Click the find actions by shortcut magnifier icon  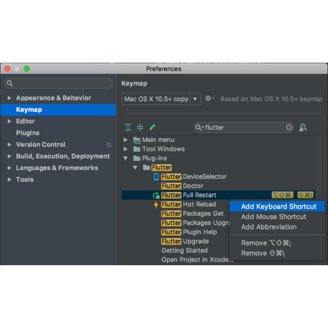click(x=303, y=127)
